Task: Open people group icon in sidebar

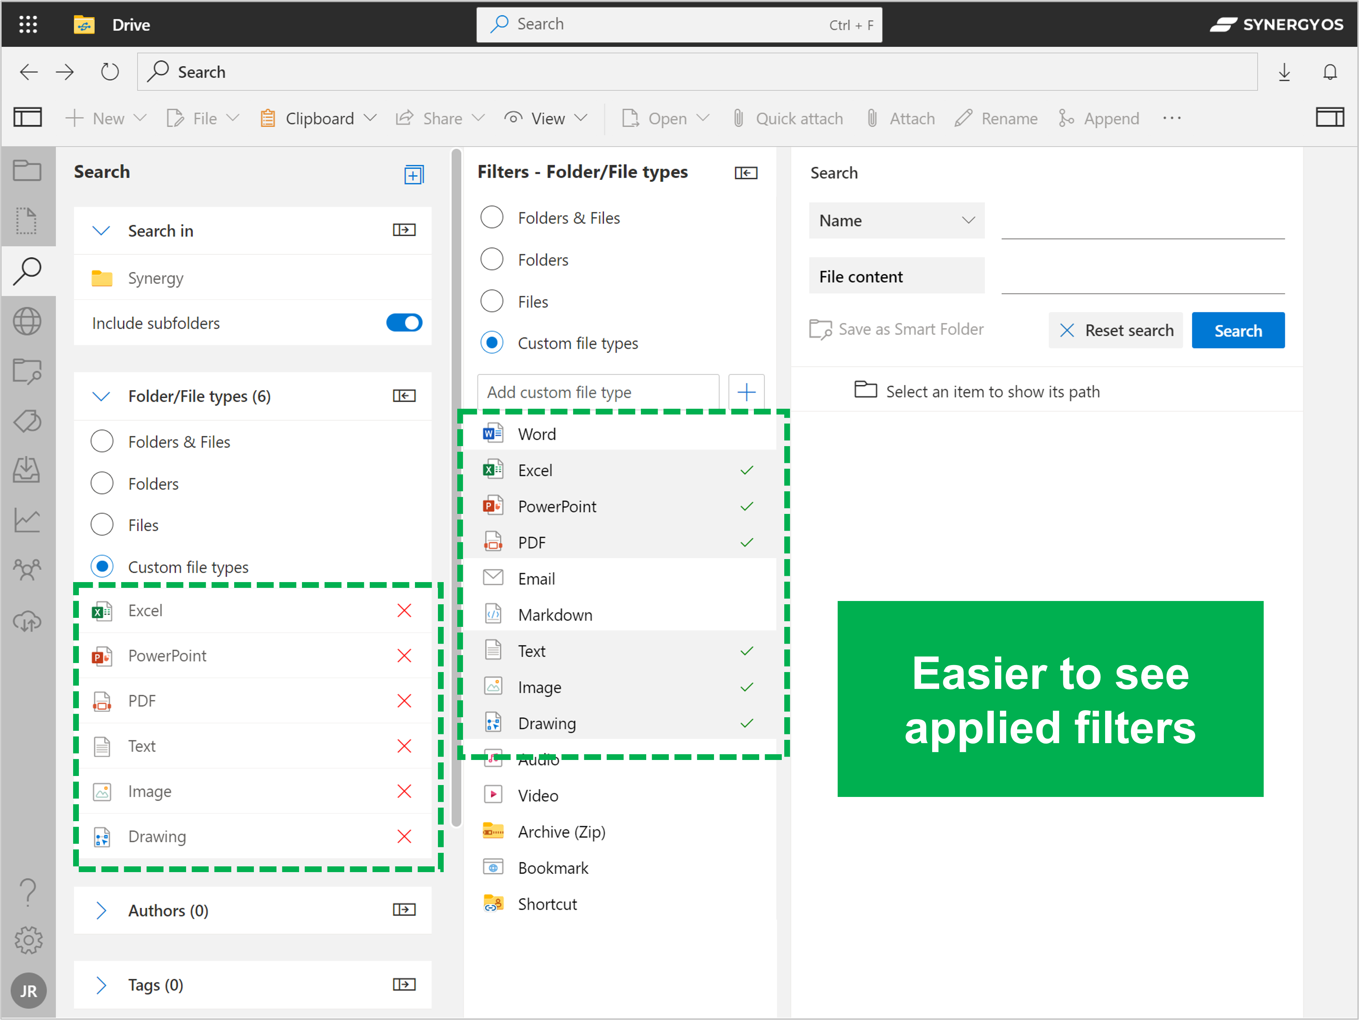Action: tap(28, 570)
